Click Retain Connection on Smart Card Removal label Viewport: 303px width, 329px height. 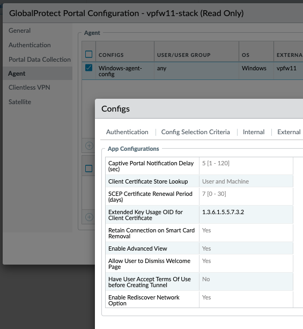(x=151, y=233)
